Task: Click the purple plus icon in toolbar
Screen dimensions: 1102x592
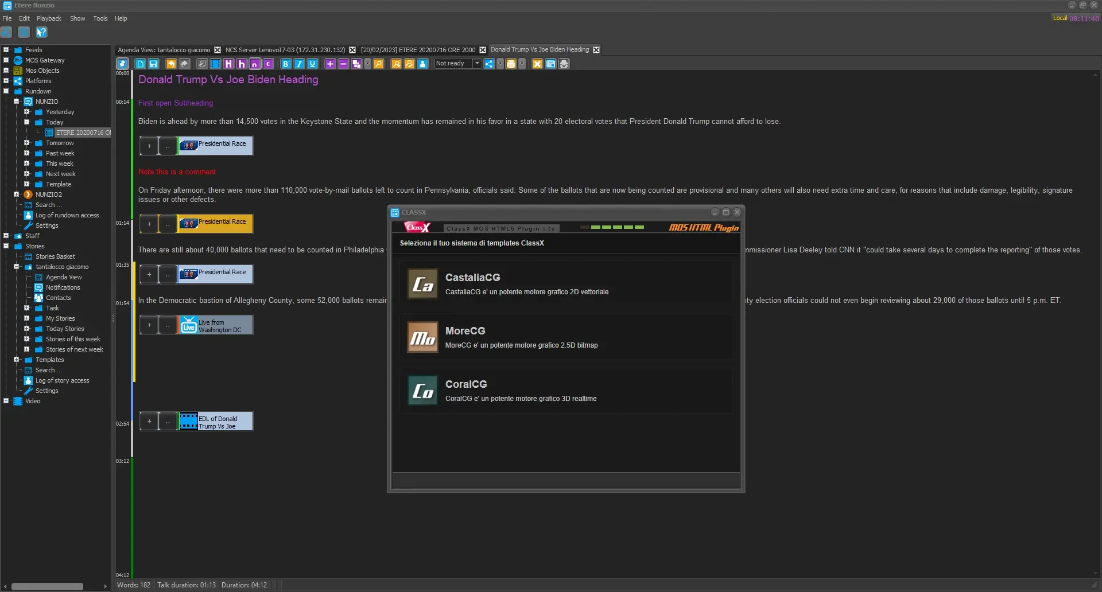Action: point(330,64)
